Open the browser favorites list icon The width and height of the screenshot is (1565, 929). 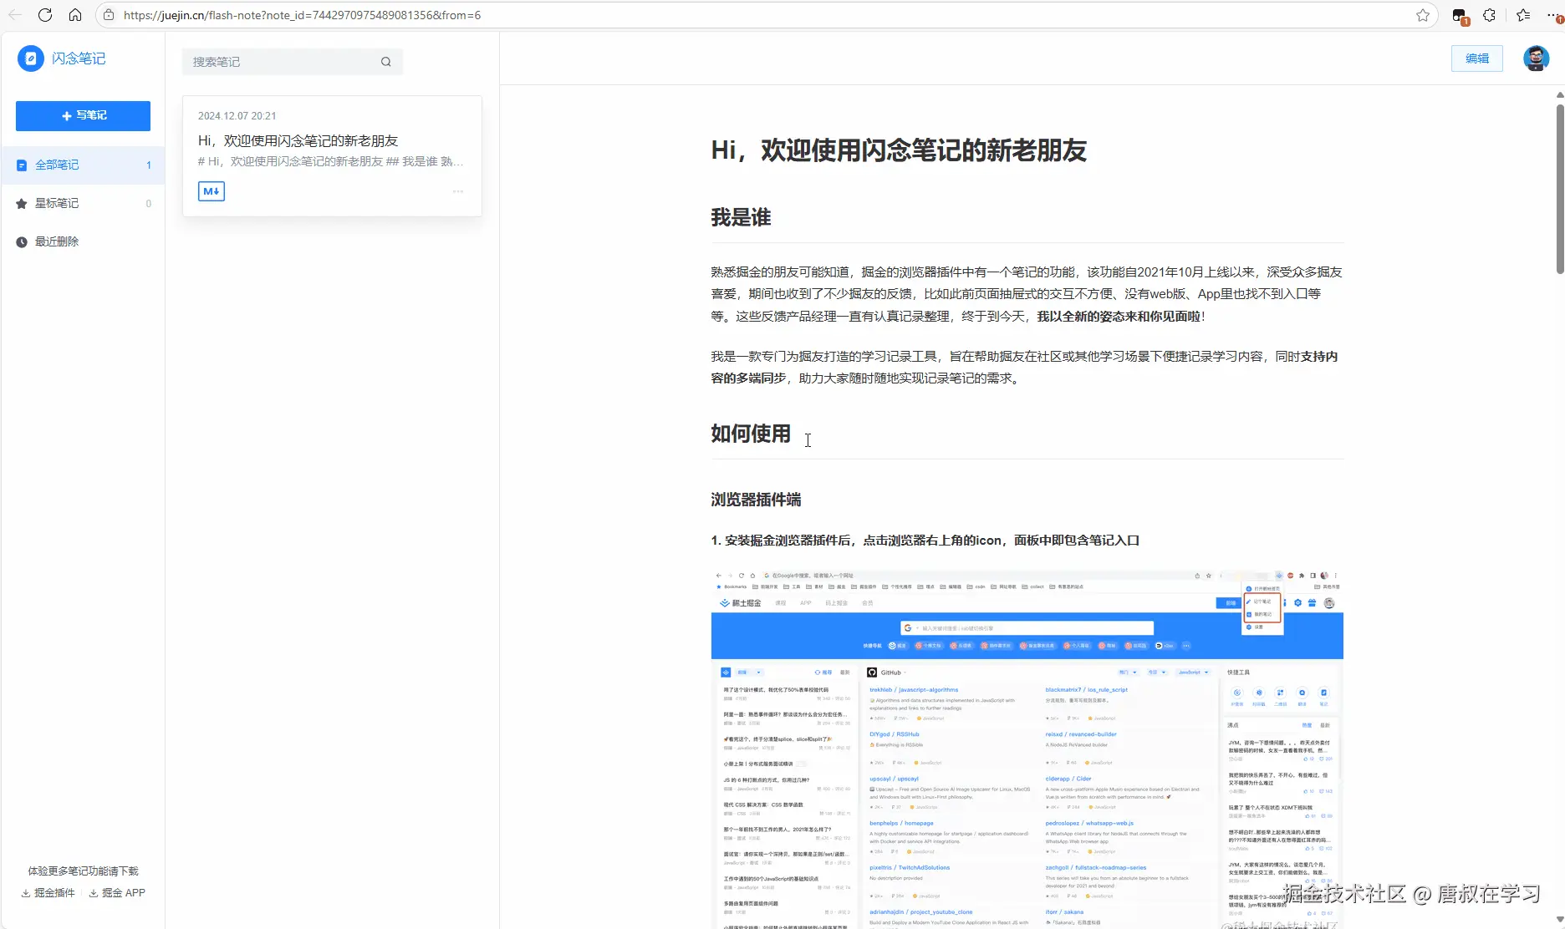1522,14
